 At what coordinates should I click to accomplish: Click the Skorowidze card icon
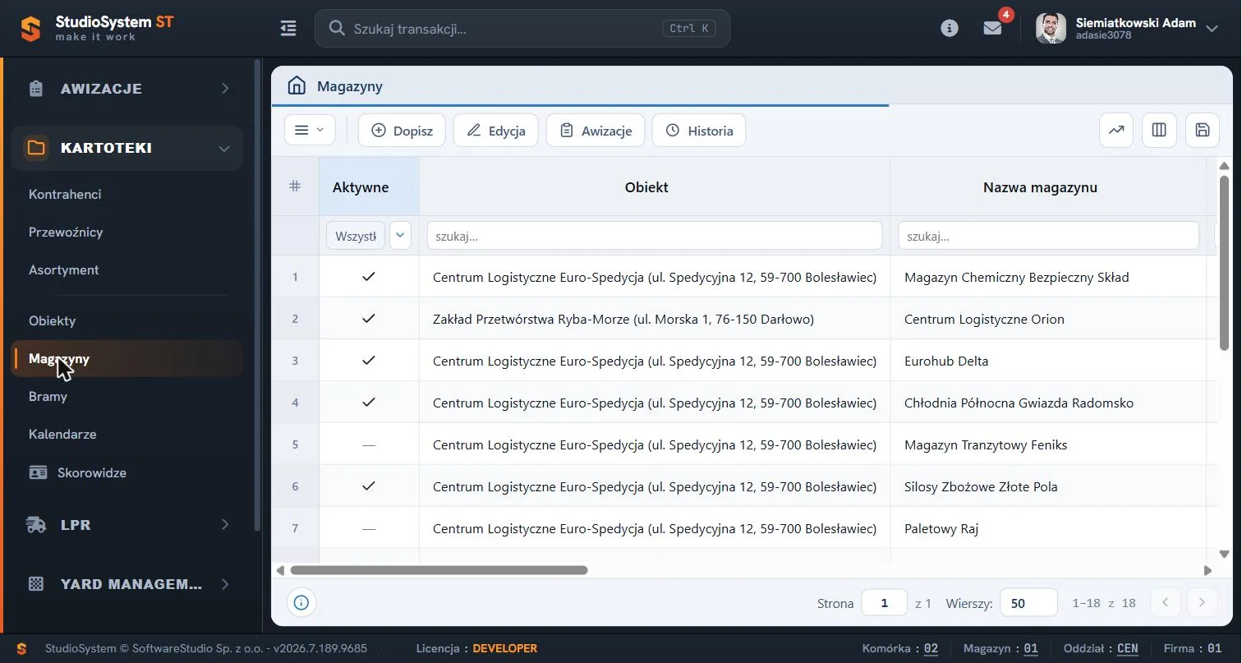(x=38, y=472)
